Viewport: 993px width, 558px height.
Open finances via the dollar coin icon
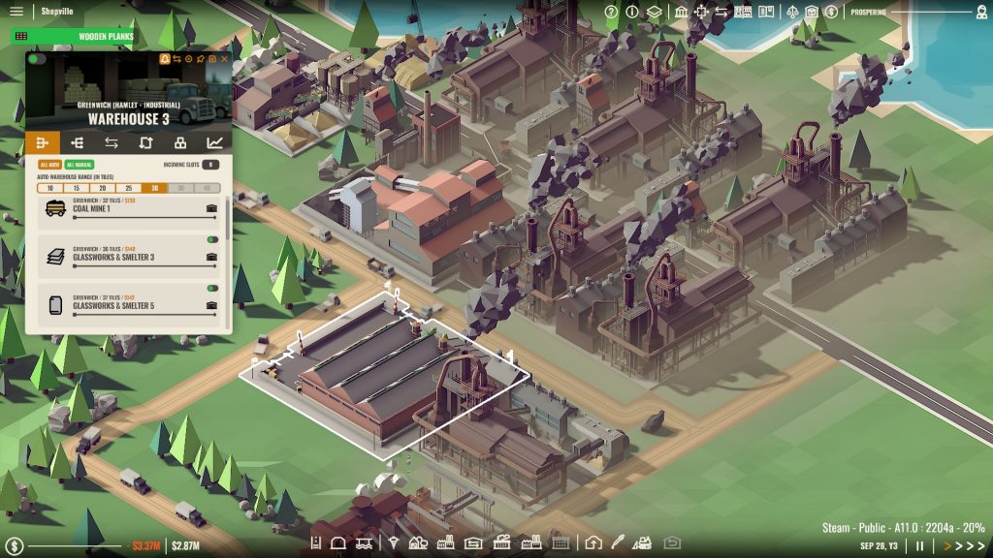(x=830, y=13)
